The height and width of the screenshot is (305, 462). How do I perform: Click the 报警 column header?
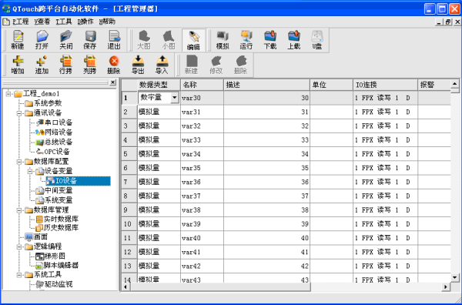(434, 85)
